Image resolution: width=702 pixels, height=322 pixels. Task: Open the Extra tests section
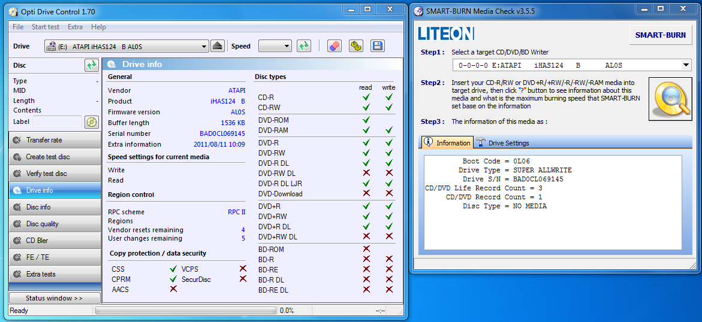pyautogui.click(x=55, y=274)
